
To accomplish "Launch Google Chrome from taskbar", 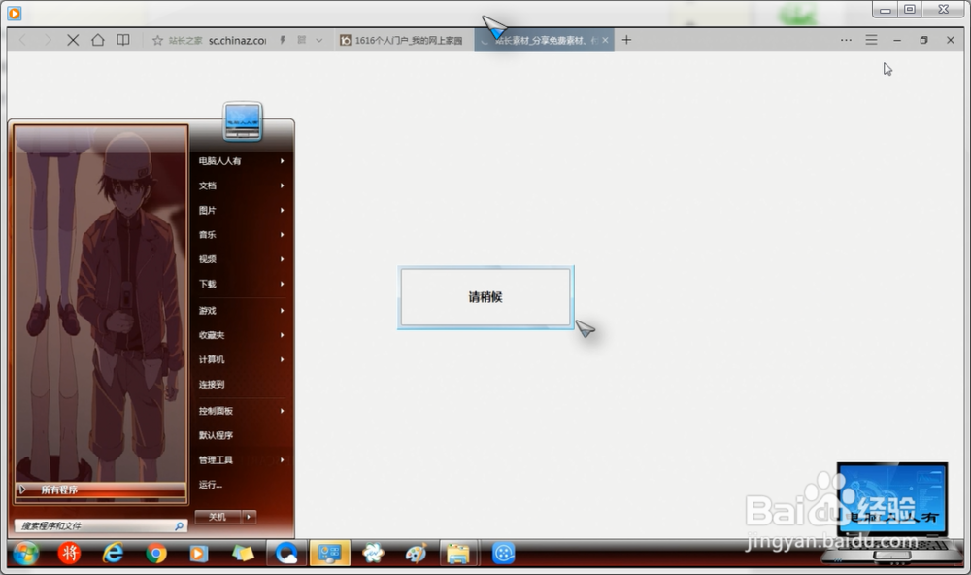I will point(156,554).
